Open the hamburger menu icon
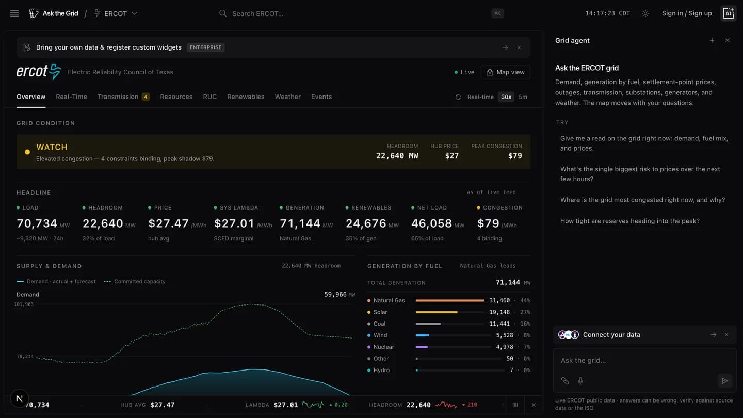This screenshot has height=418, width=743. pos(14,13)
